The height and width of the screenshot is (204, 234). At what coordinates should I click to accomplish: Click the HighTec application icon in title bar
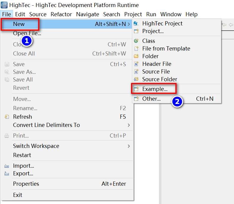point(4,5)
